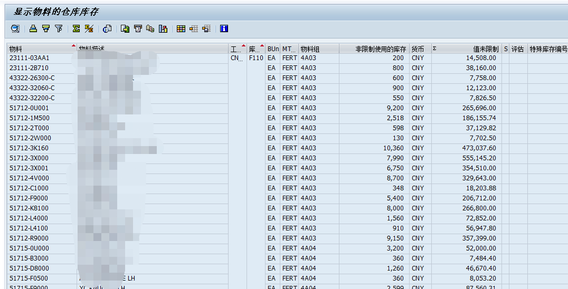Screen dimensions: 568x289
Task: Open the Details magnifier icon
Action: pyautogui.click(x=15, y=28)
